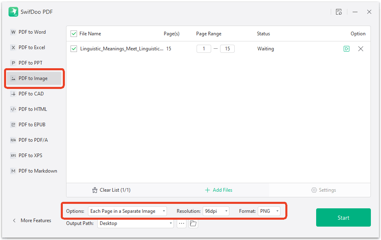381x240 pixels.
Task: Click the Option column header
Action: [x=358, y=34]
